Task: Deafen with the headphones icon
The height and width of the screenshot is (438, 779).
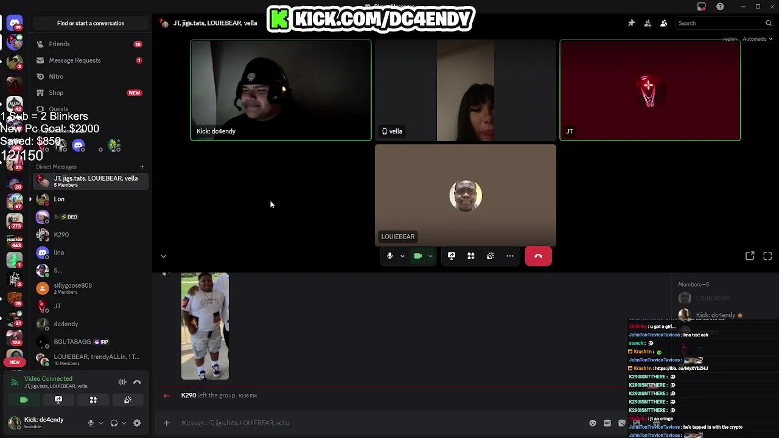Action: [114, 423]
